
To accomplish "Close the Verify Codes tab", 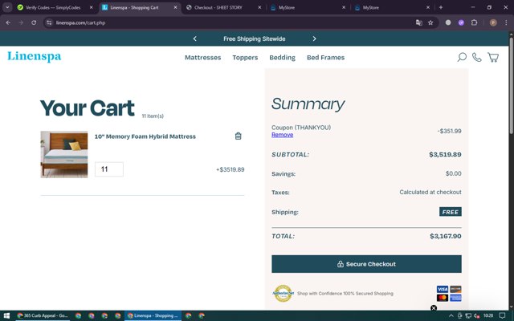I will point(91,7).
